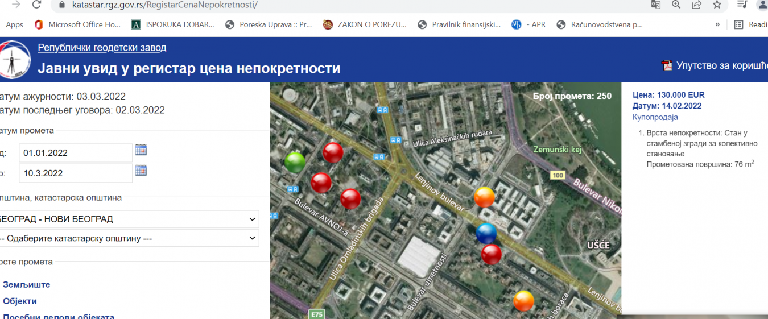Click the start date field 01.01.2022
The width and height of the screenshot is (768, 319).
75,153
